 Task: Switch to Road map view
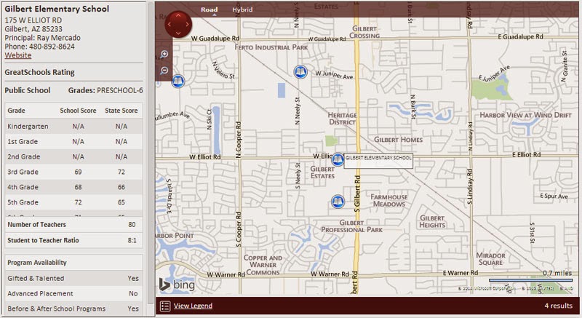pyautogui.click(x=210, y=9)
